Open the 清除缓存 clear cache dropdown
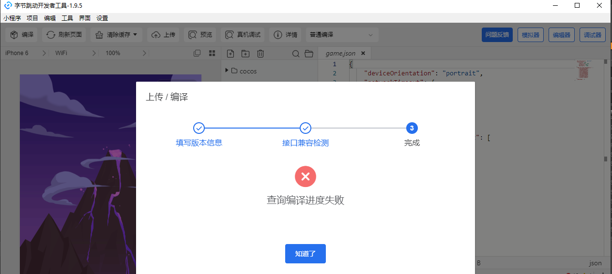 pos(116,35)
